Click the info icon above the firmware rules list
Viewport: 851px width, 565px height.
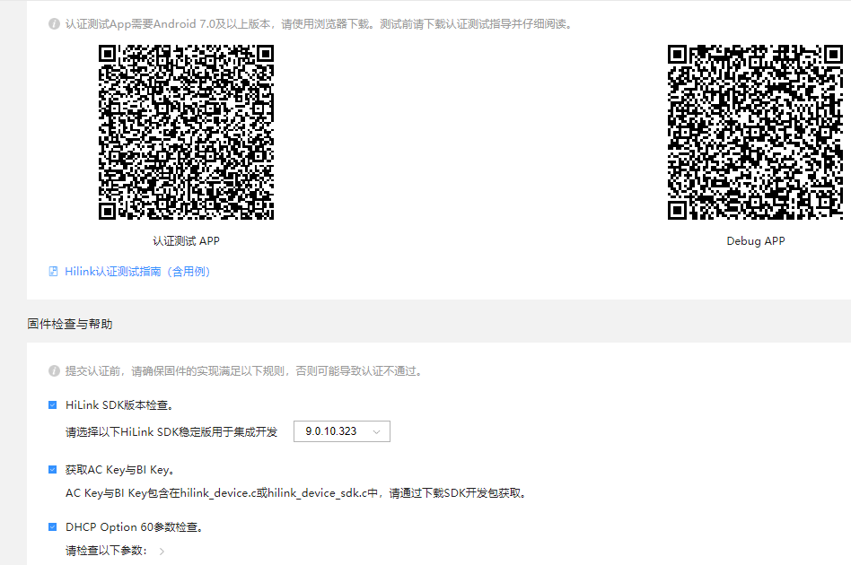(53, 371)
